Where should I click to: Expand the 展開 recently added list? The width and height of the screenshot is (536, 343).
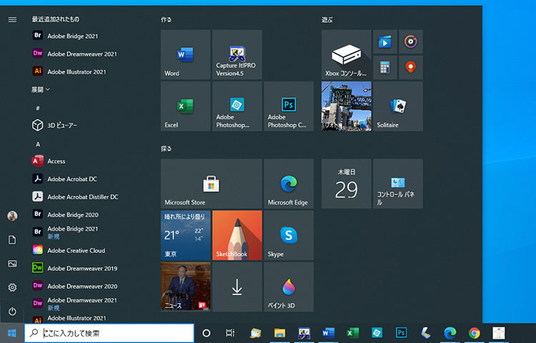pos(41,89)
